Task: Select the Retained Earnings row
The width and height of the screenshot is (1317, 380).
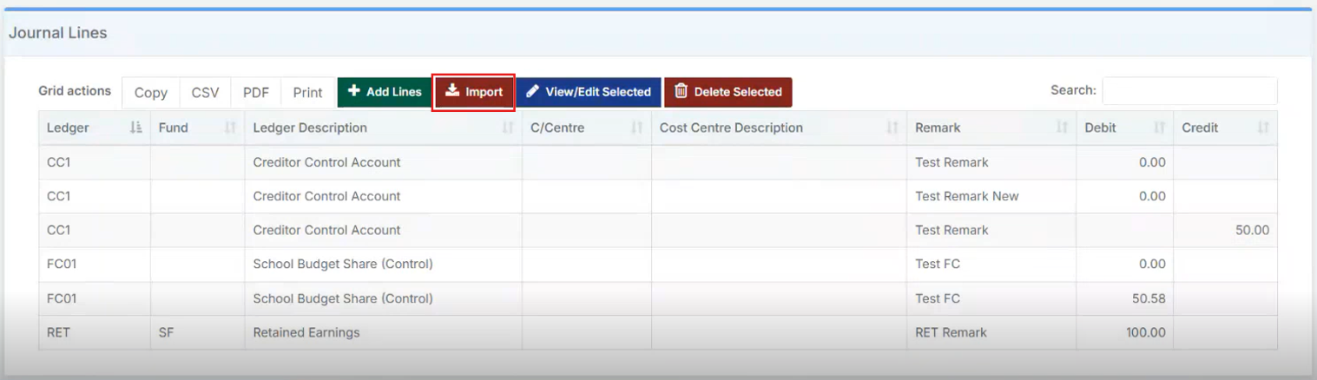Action: click(306, 332)
